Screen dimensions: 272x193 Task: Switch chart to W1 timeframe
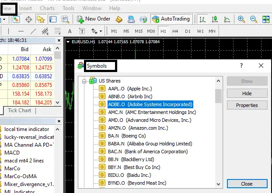point(200,31)
